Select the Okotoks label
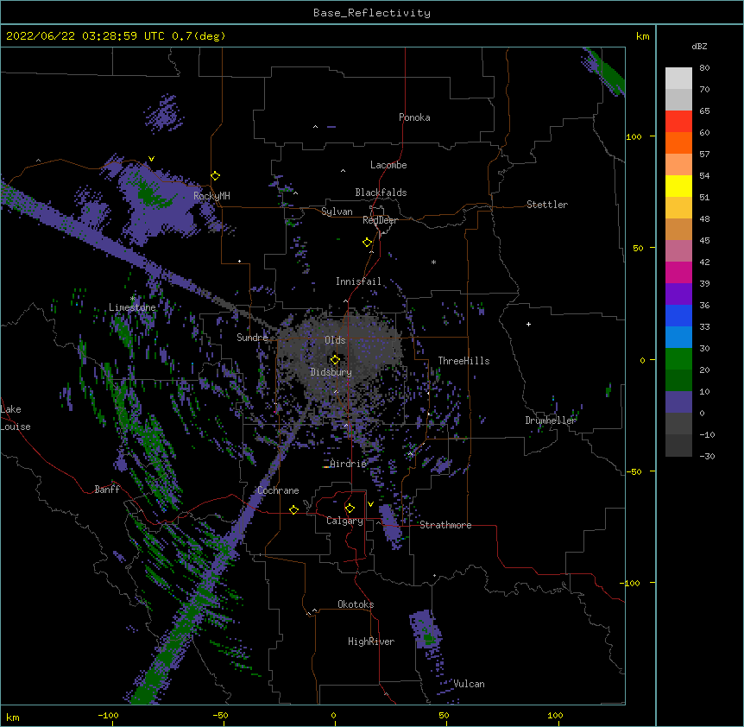The height and width of the screenshot is (727, 744). pos(356,604)
